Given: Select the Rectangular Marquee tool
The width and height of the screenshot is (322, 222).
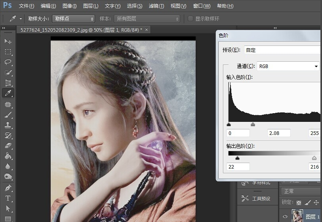Looking at the screenshot, I should (x=8, y=51).
